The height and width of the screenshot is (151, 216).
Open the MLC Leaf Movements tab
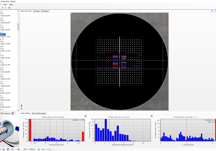39,114
